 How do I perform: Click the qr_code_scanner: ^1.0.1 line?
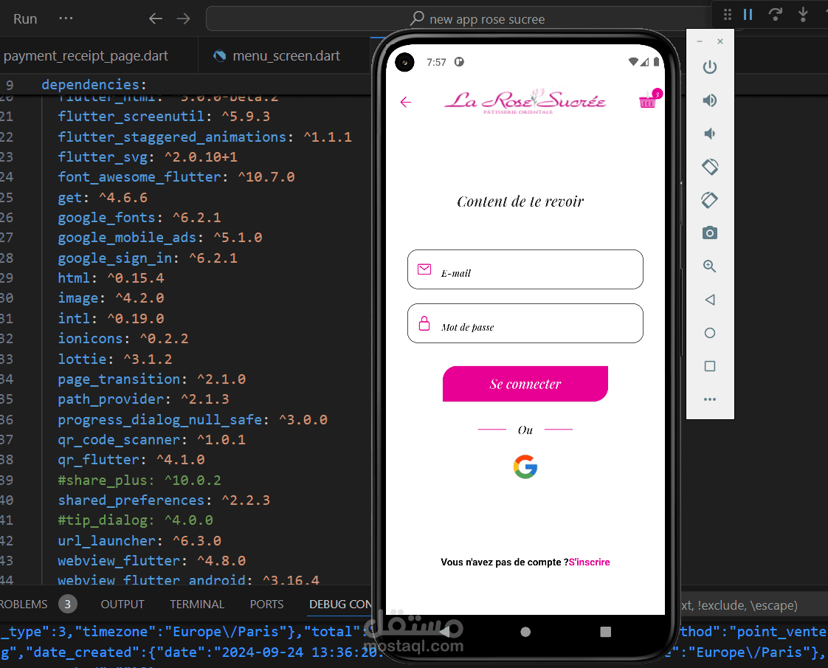tap(151, 440)
